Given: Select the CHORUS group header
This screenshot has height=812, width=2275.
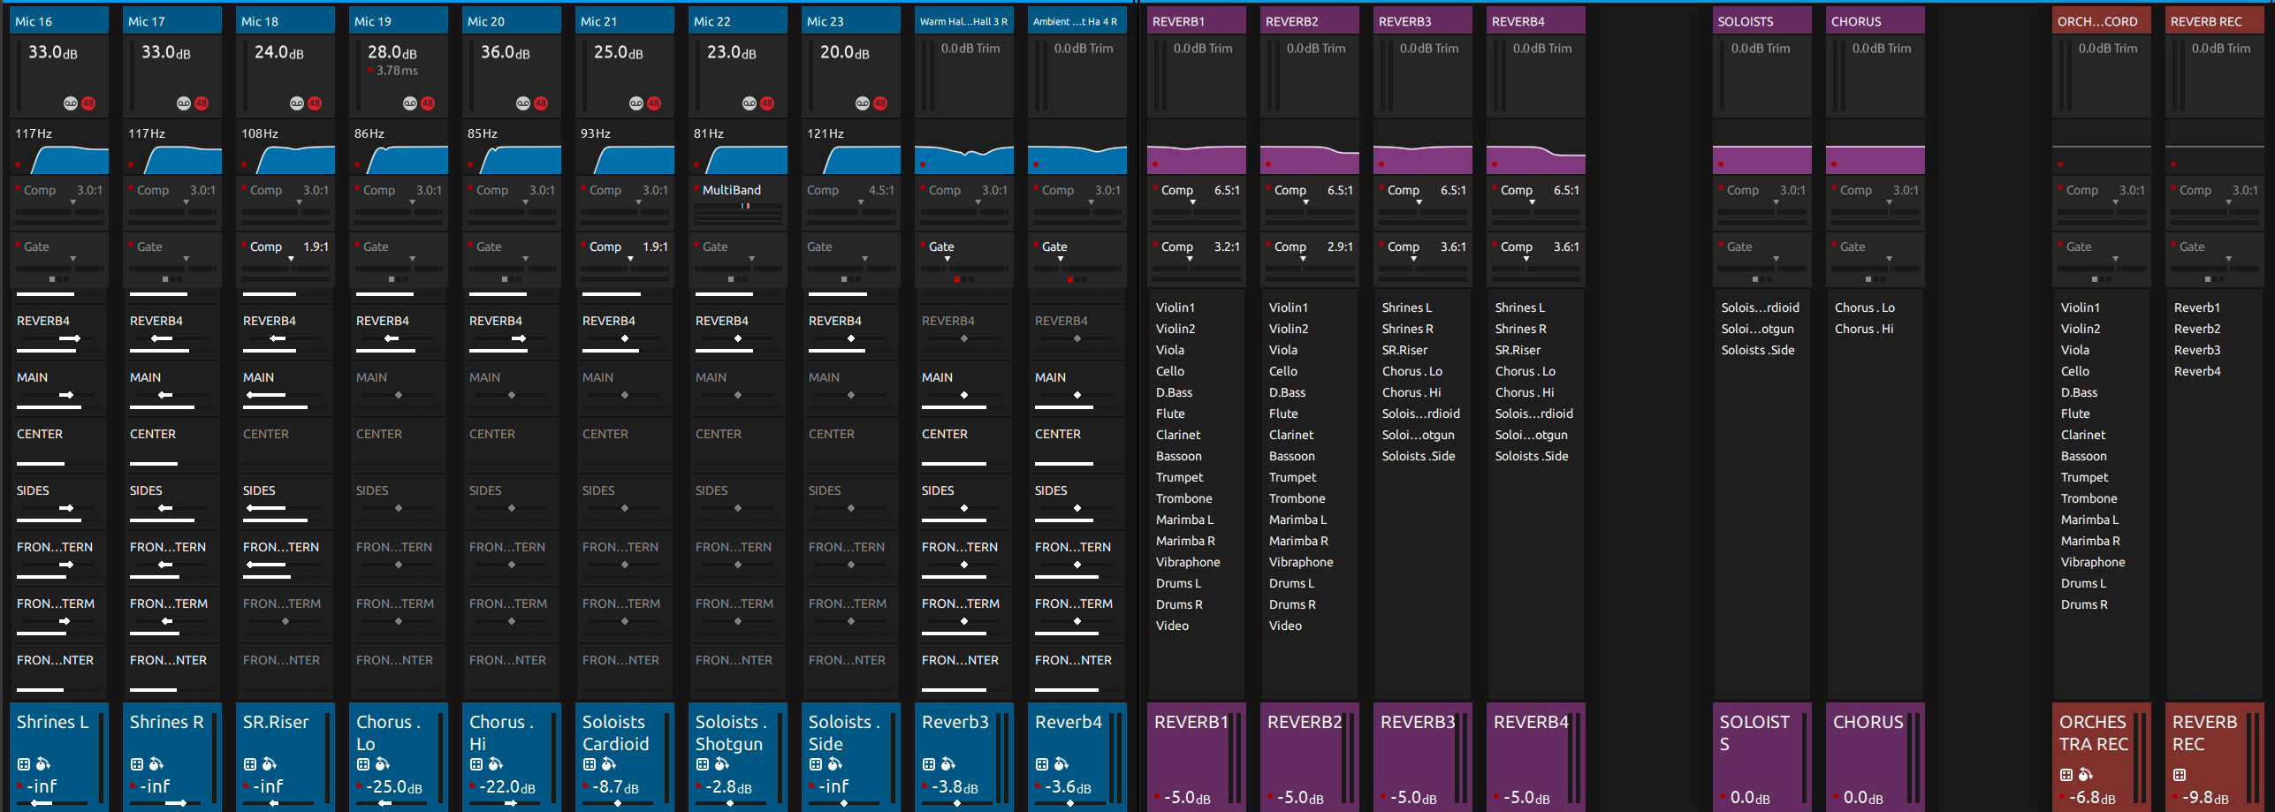Looking at the screenshot, I should coord(1875,20).
